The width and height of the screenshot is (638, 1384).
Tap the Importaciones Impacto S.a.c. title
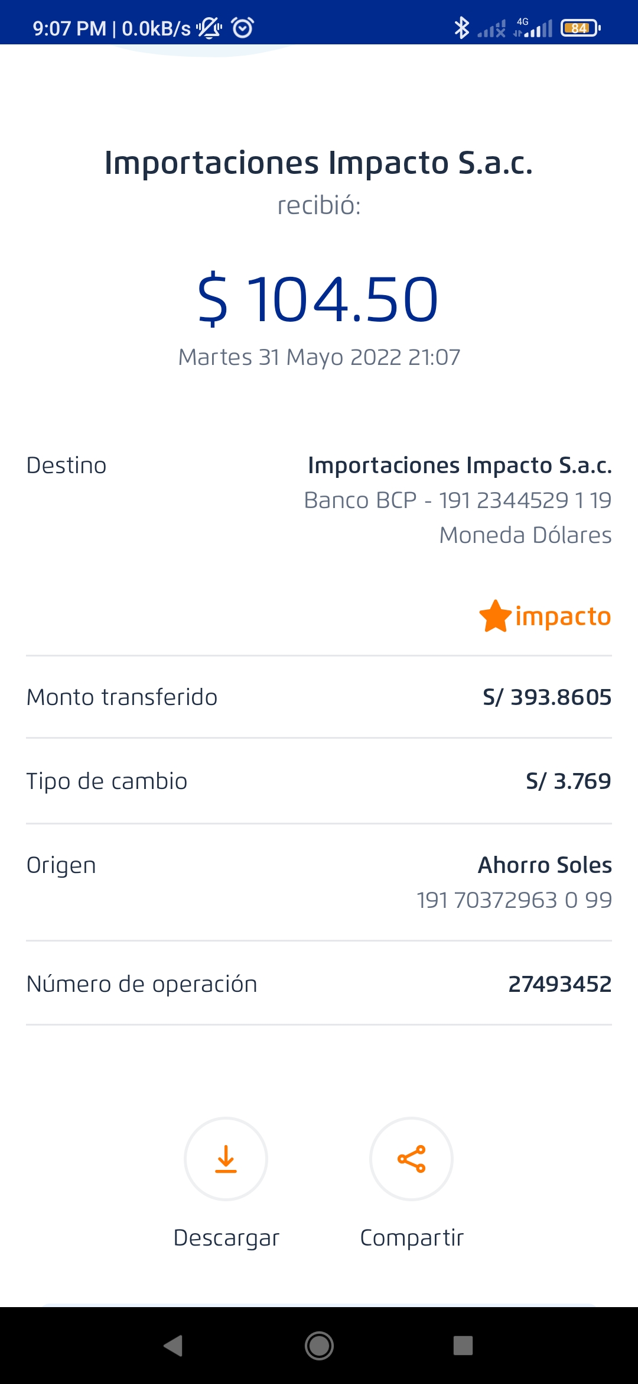coord(318,163)
